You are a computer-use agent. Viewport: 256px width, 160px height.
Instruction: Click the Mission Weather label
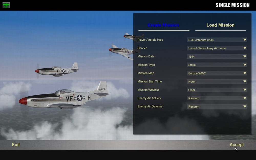pyautogui.click(x=148, y=90)
